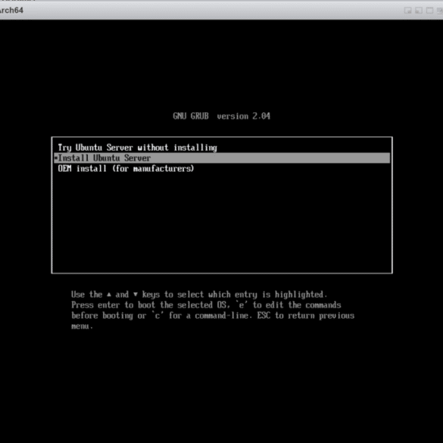Choose the highlighted "Install Ubuntu Server" entry
The height and width of the screenshot is (443, 443).
222,158
